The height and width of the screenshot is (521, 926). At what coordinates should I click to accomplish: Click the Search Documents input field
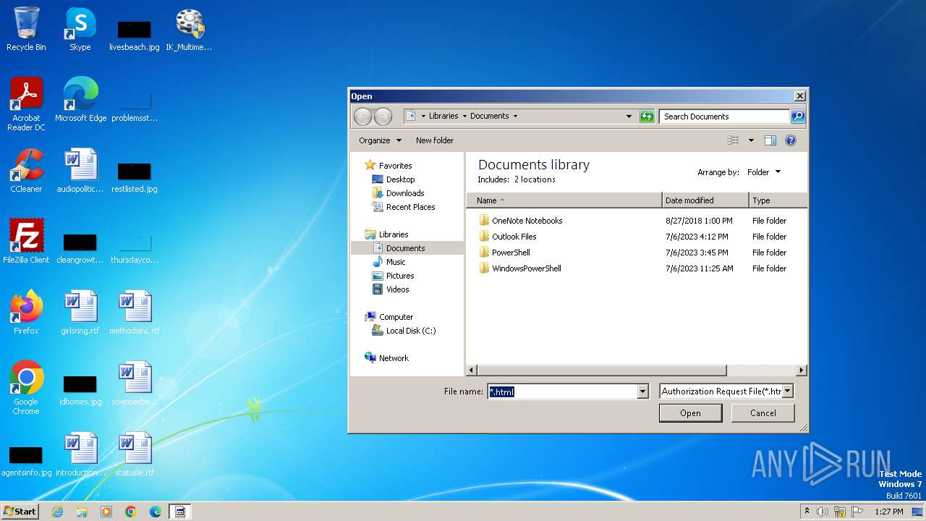point(724,117)
